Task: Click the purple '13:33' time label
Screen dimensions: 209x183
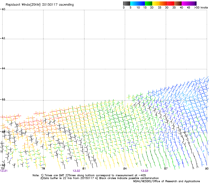Action: pos(145,171)
